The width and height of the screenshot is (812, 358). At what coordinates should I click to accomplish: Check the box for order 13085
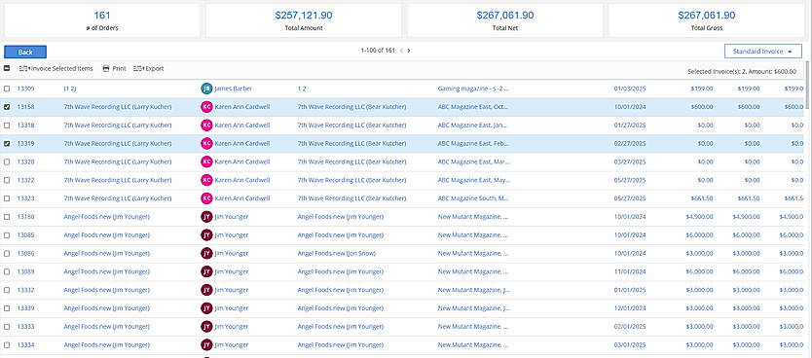[7, 234]
